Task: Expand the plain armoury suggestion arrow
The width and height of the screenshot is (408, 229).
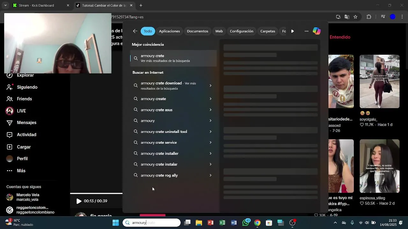Action: (210, 121)
